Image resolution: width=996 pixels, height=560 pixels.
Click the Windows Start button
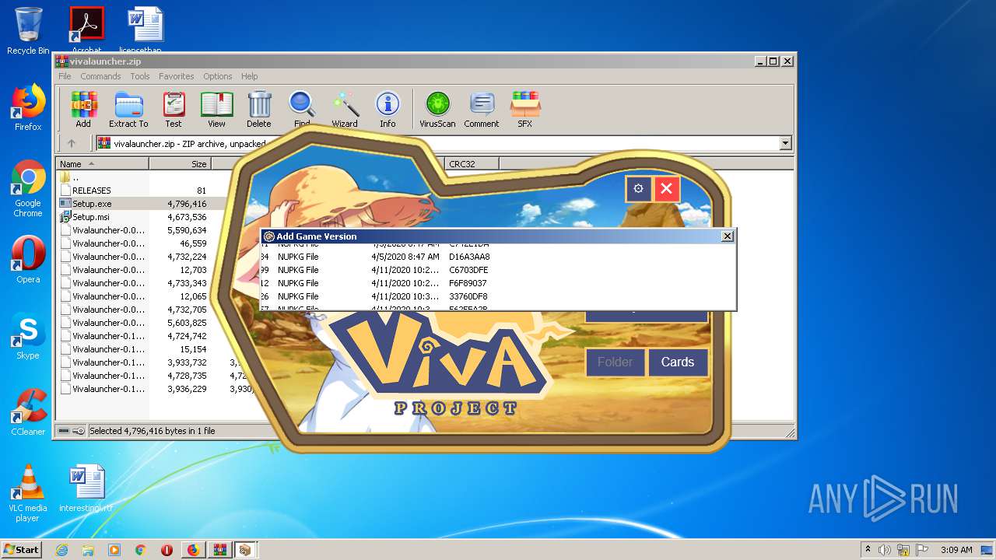coord(21,549)
